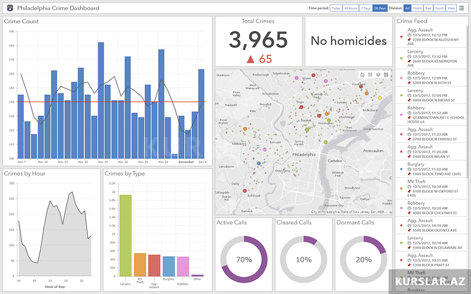
Task: Click the map Home extent icon
Action: click(362, 75)
